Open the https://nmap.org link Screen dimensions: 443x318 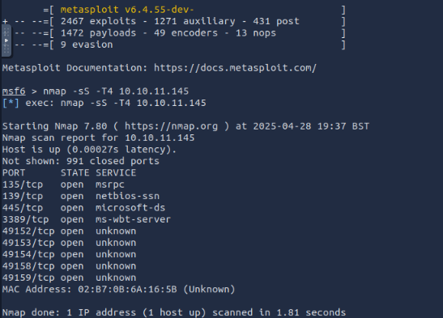(x=171, y=126)
